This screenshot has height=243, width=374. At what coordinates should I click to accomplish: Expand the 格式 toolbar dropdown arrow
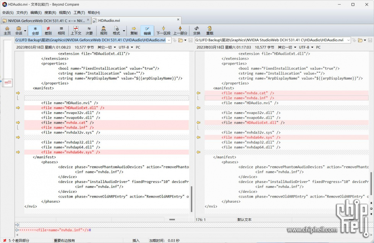tap(124, 31)
